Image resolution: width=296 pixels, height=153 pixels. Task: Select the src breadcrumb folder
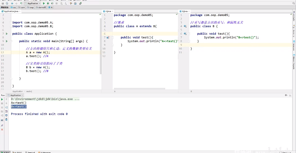pos(13,7)
